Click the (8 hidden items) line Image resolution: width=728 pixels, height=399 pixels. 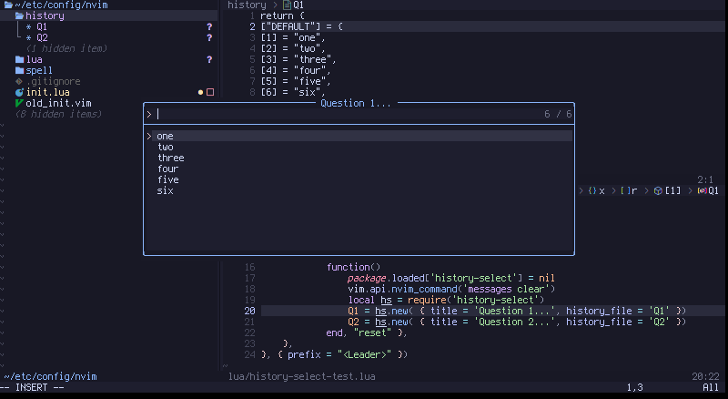pos(58,115)
